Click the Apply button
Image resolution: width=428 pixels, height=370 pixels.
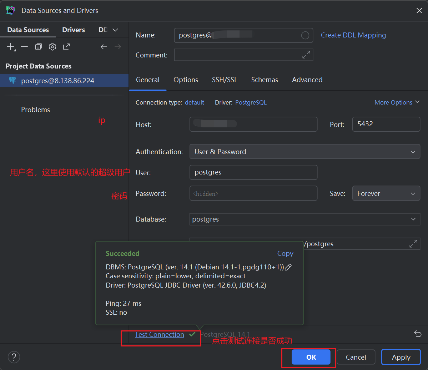tap(401, 357)
